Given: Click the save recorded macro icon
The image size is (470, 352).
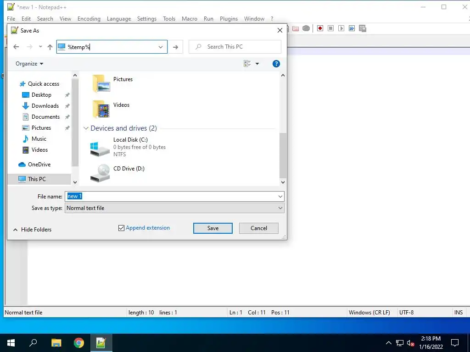Looking at the screenshot, I should coord(363,28).
